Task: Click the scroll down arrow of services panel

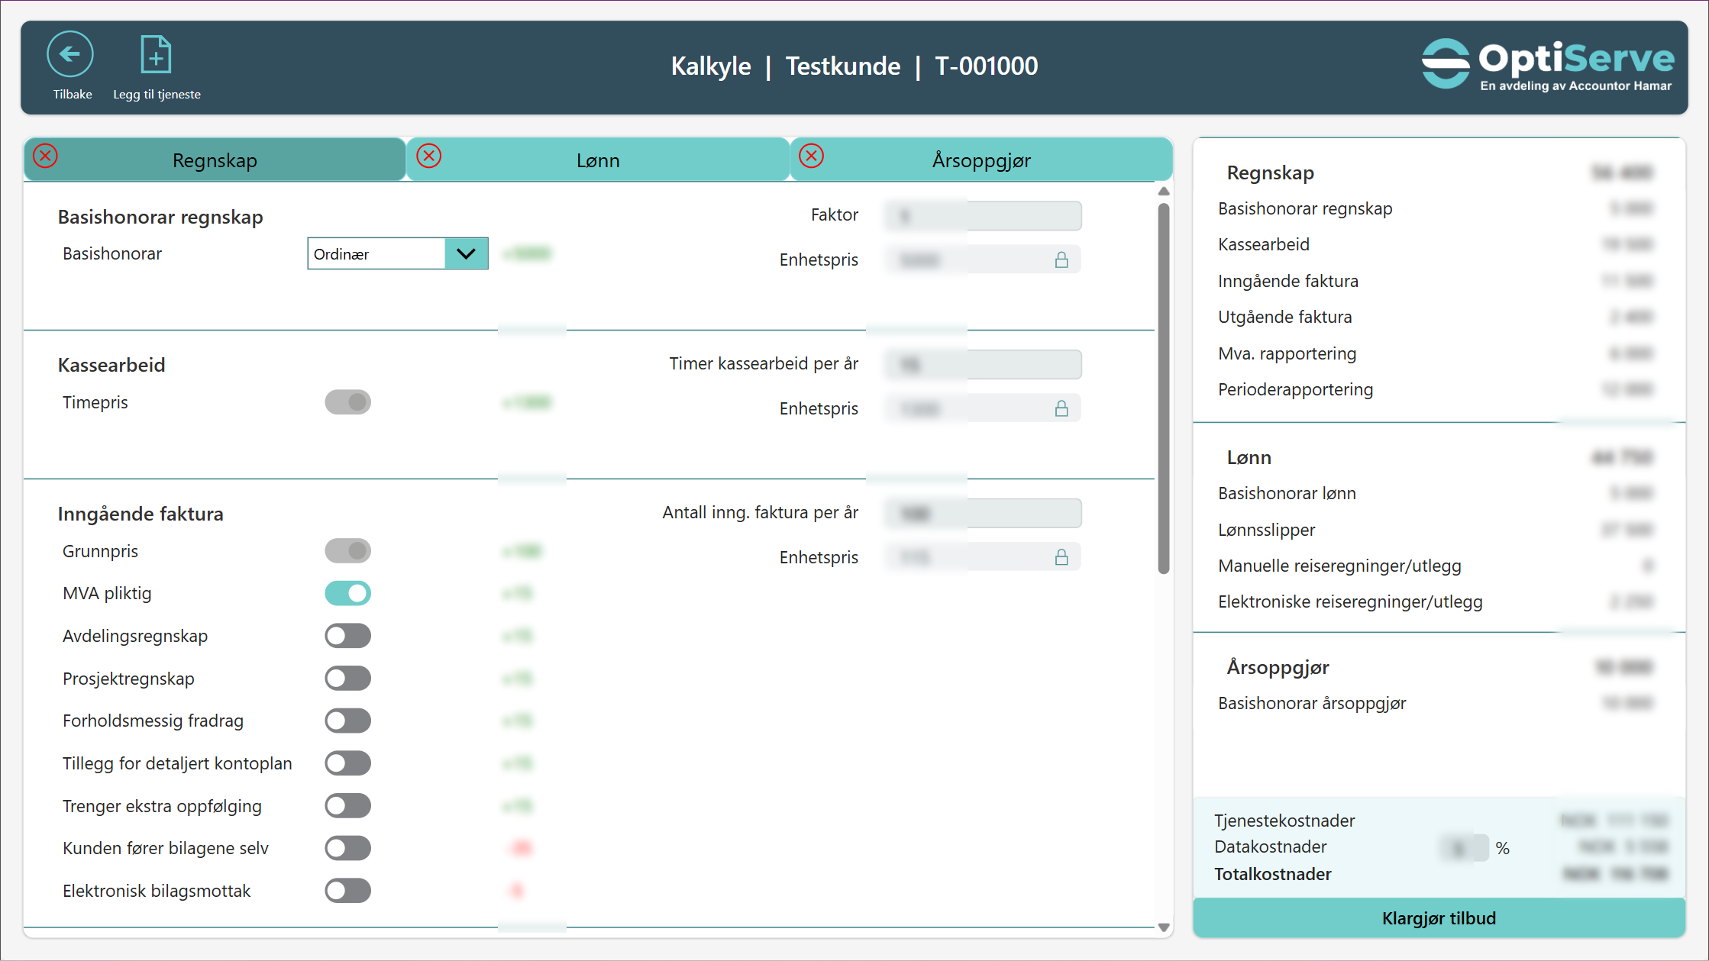Action: (1164, 927)
